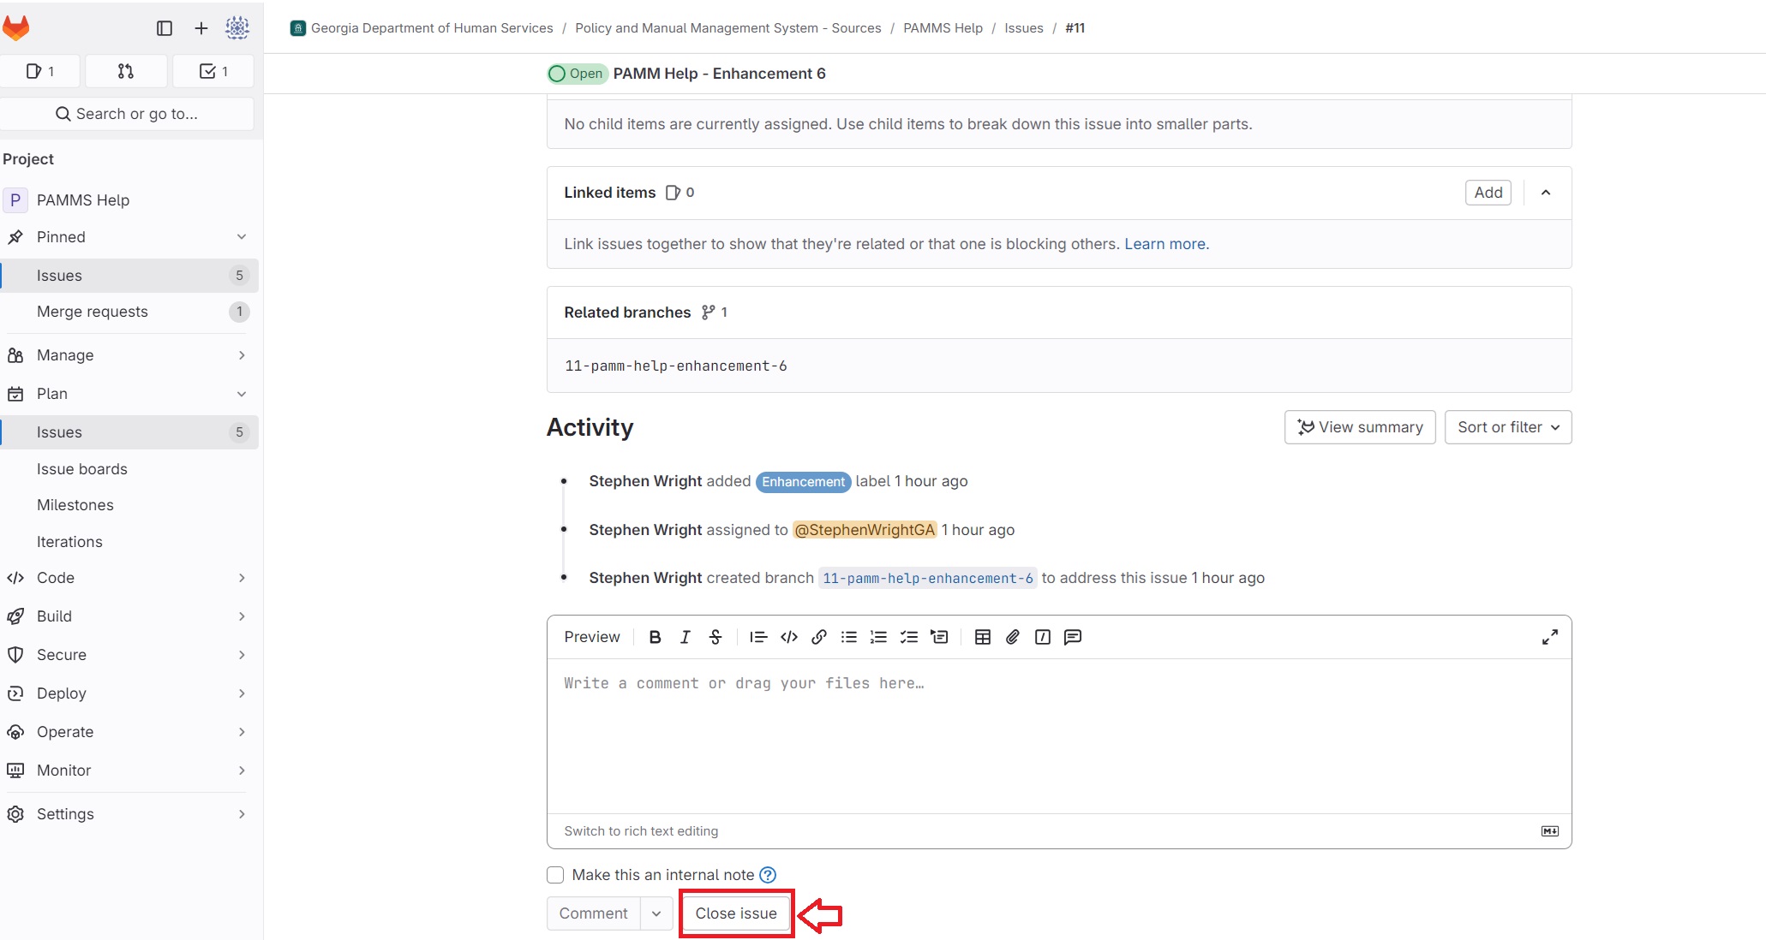
Task: Insert a quick action icon
Action: pyautogui.click(x=1043, y=637)
